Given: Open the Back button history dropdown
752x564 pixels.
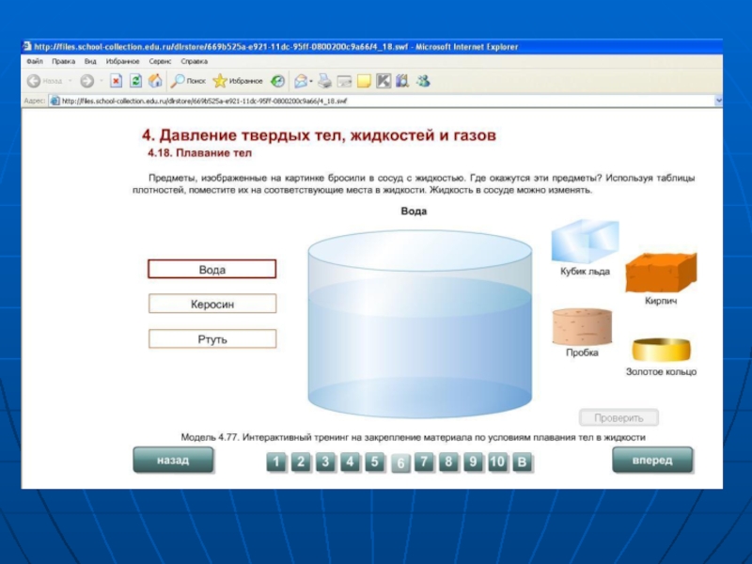Looking at the screenshot, I should pos(70,81).
